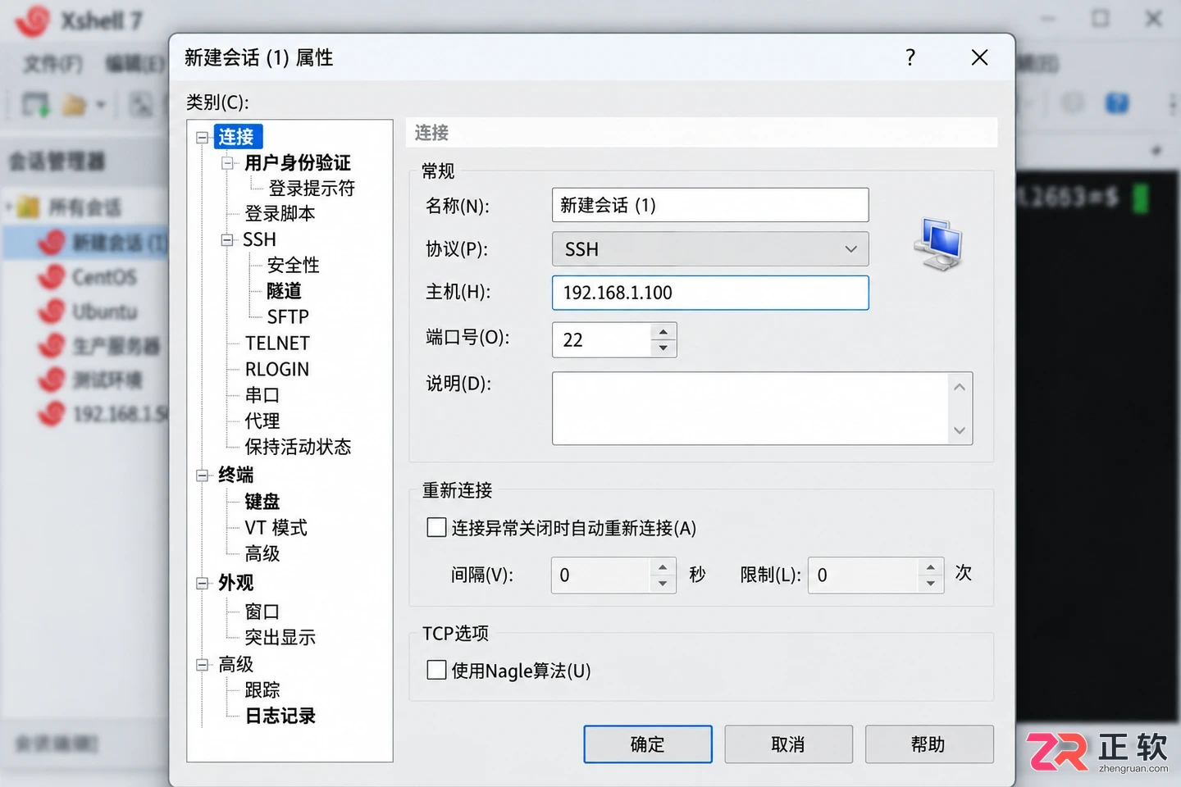The width and height of the screenshot is (1181, 787).
Task: Open 日志记录 settings
Action: [280, 716]
